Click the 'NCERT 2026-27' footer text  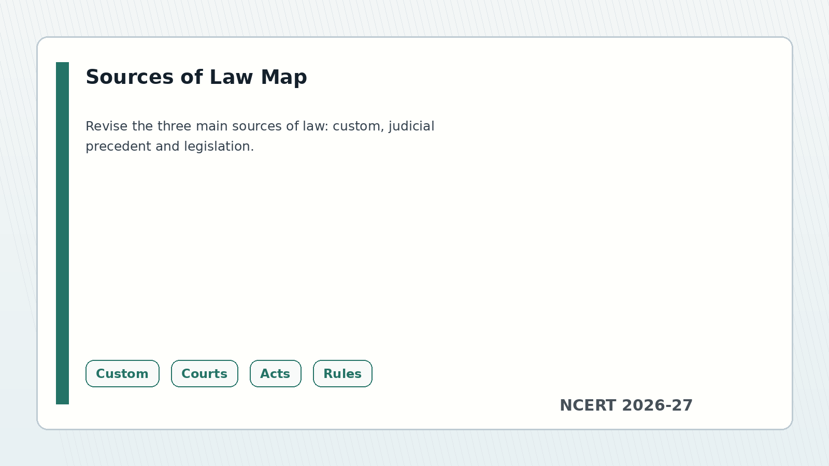pyautogui.click(x=626, y=405)
